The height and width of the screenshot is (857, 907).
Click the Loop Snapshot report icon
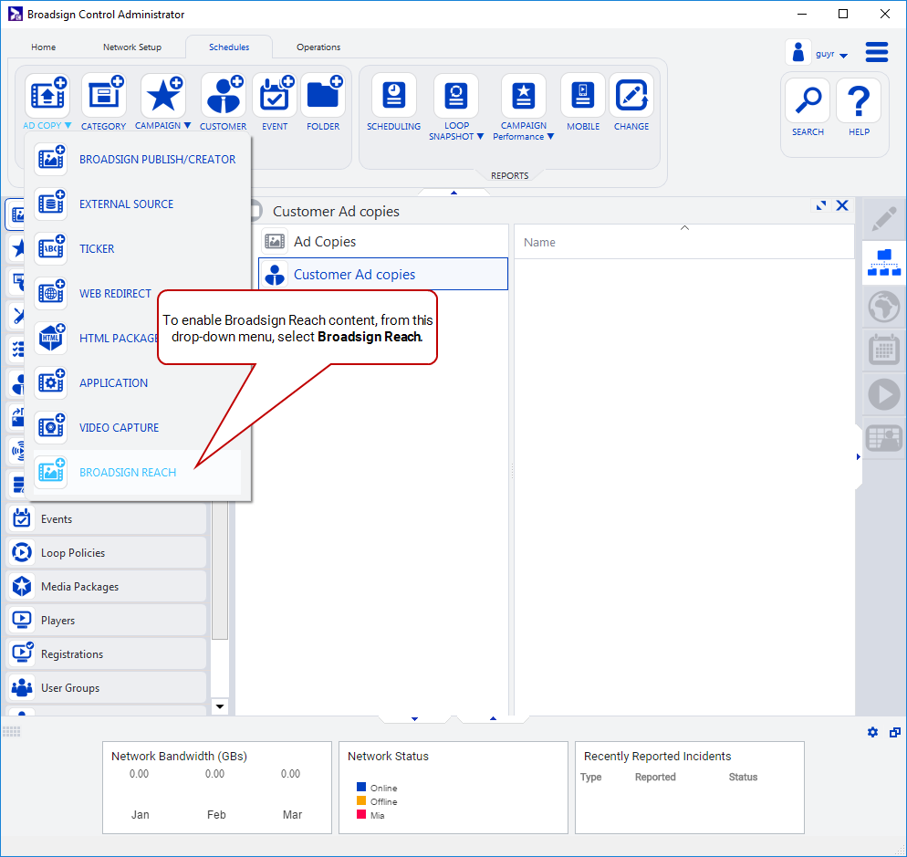tap(456, 95)
